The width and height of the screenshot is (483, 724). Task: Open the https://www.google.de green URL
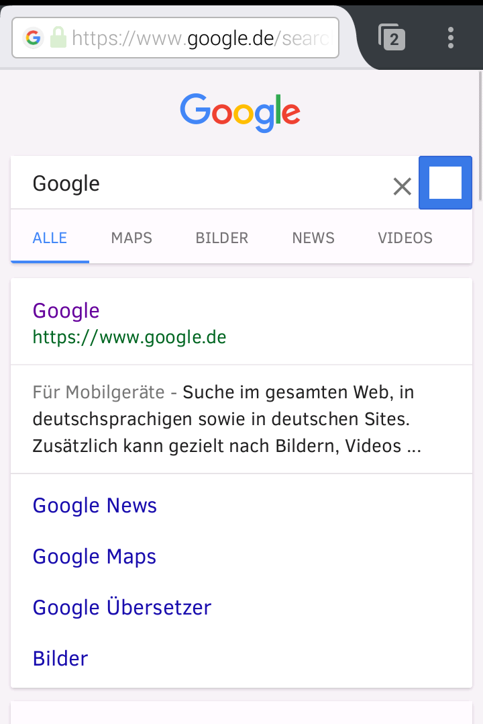pyautogui.click(x=129, y=337)
